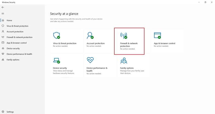Image resolution: width=215 pixels, height=114 pixels.
Task: Open Device security tile title
Action: [x=60, y=68]
